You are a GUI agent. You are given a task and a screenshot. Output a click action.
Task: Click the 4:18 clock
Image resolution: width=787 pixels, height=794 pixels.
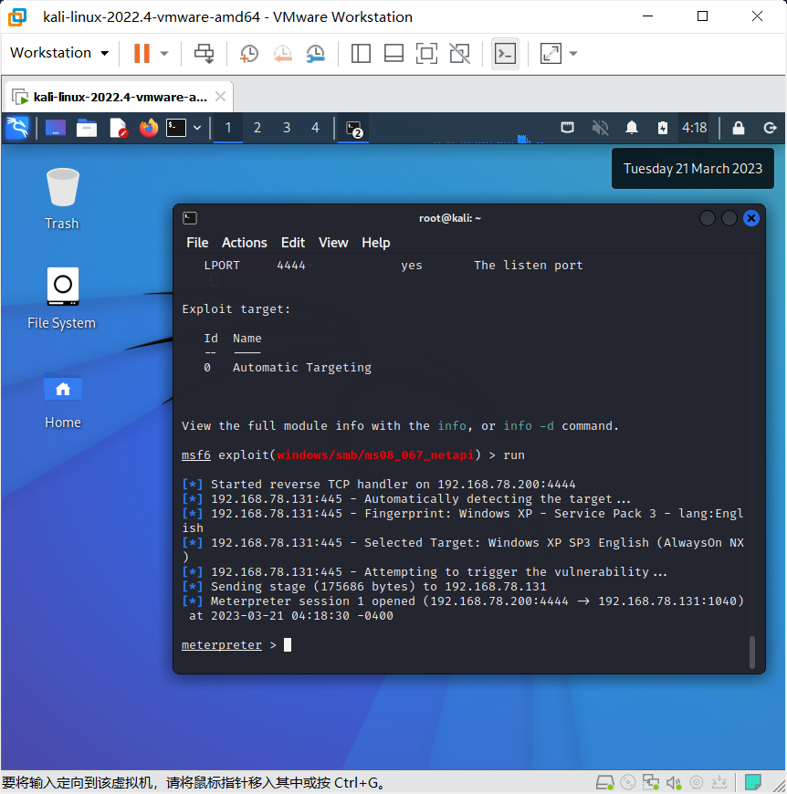694,128
